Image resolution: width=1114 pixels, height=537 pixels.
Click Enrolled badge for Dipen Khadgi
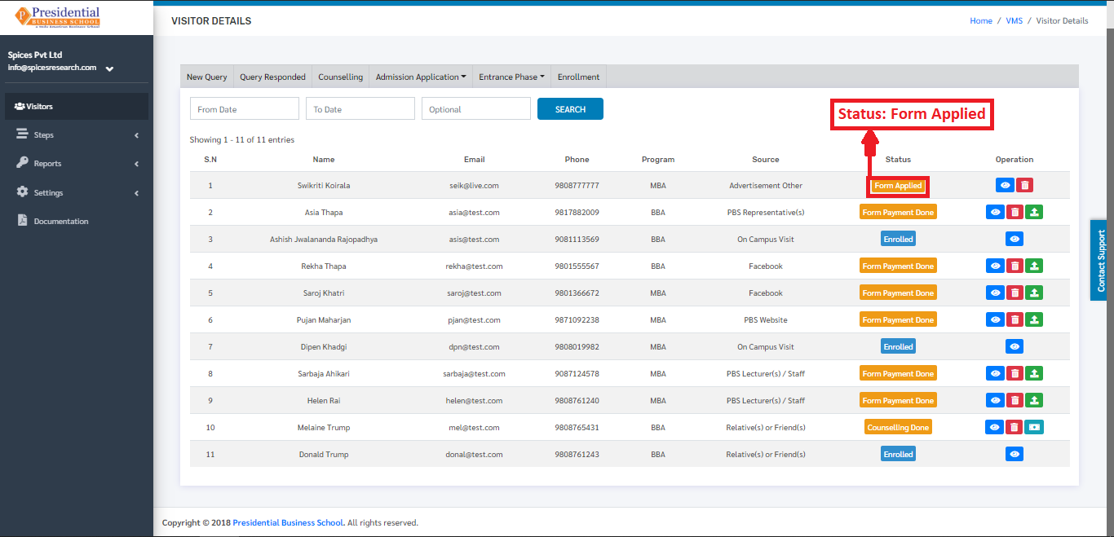(898, 346)
